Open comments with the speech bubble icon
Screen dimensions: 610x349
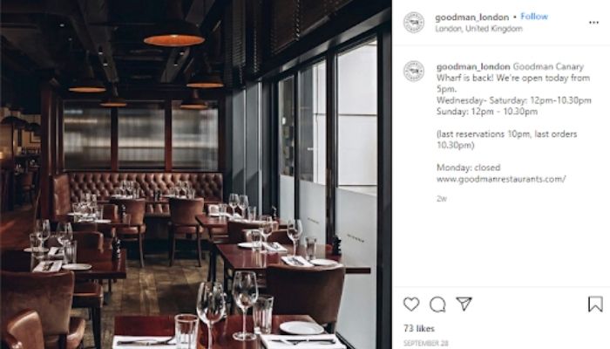437,305
